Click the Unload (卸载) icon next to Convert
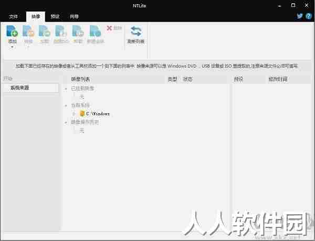This screenshot has width=315, height=241. coord(45,31)
